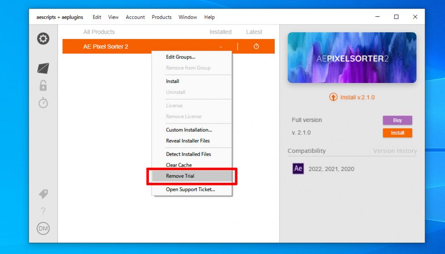This screenshot has width=445, height=254.
Task: Switch to the Version History tab
Action: click(395, 151)
